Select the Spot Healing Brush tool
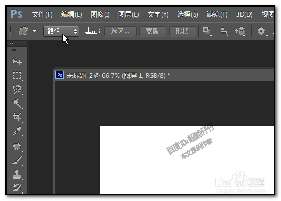Image resolution: width=281 pixels, height=201 pixels. (x=17, y=147)
